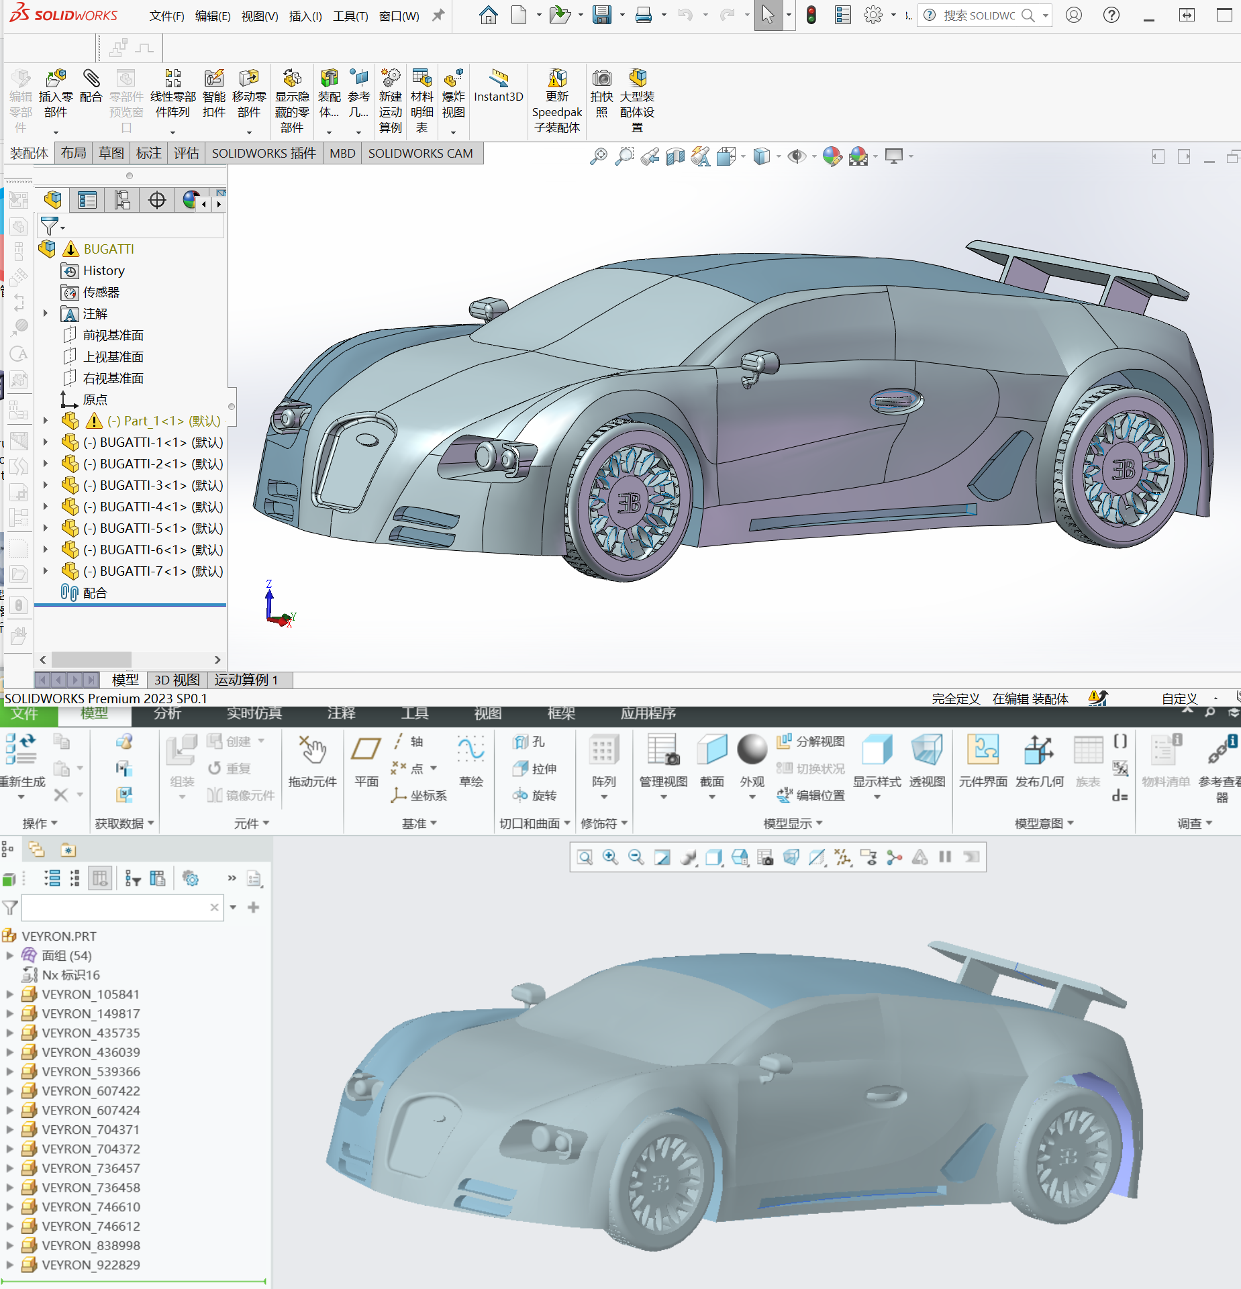Click the Apply Scene icon in view toolbar
This screenshot has height=1289, width=1241.
point(858,156)
